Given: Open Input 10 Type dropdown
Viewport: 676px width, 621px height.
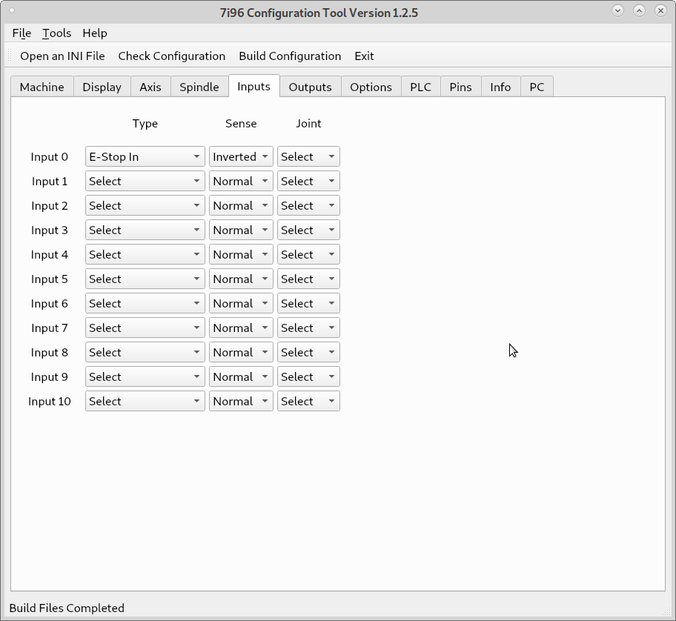Looking at the screenshot, I should 145,401.
